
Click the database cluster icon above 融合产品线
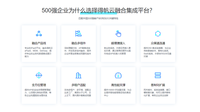pos(39,33)
